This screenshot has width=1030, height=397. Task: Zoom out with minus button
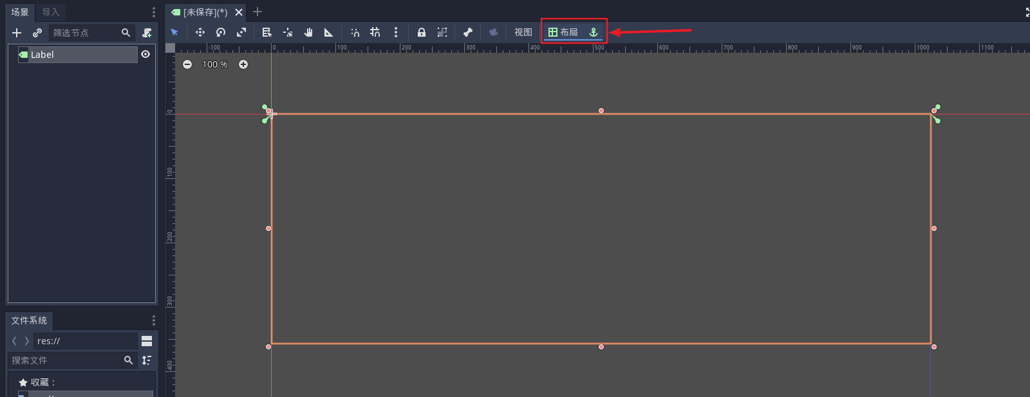coord(187,64)
